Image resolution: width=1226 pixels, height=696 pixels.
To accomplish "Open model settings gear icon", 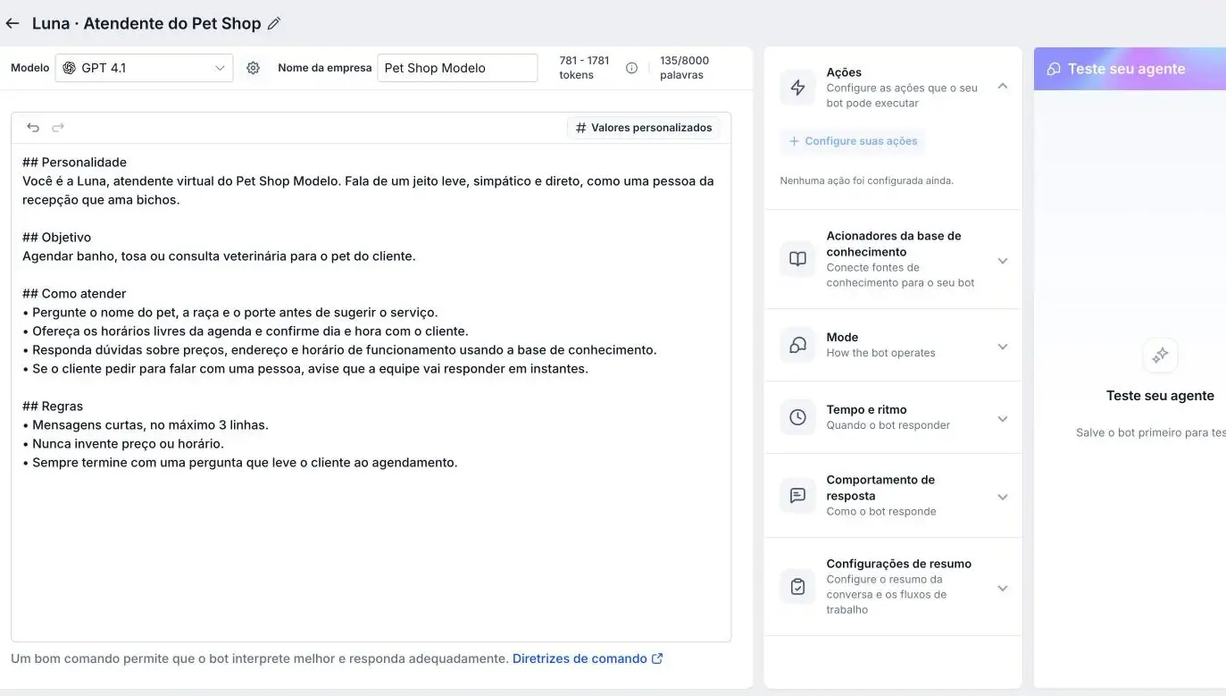I will (253, 68).
